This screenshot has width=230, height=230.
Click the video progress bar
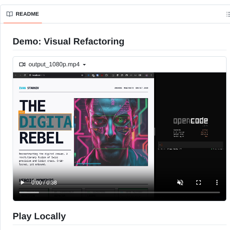(120, 192)
